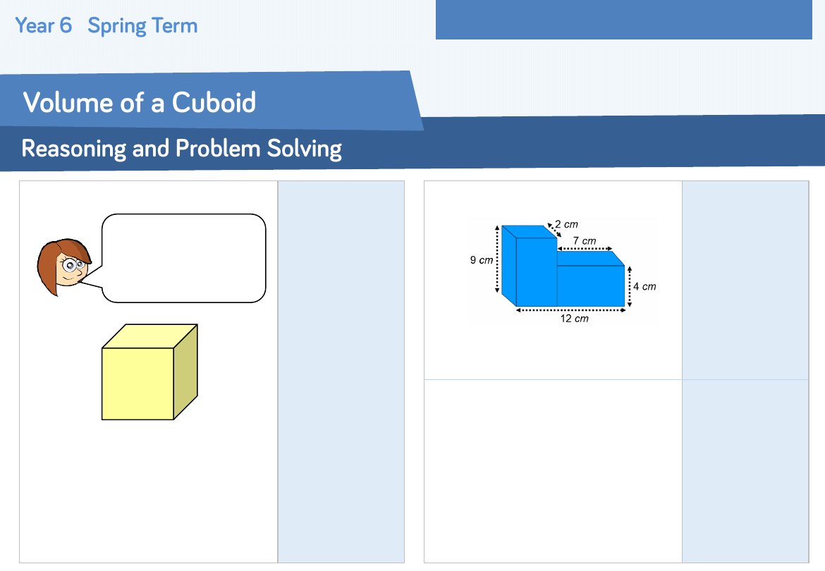Screen dimensions: 825x571
Task: Click the "4 cm" height label
Action: click(x=644, y=287)
